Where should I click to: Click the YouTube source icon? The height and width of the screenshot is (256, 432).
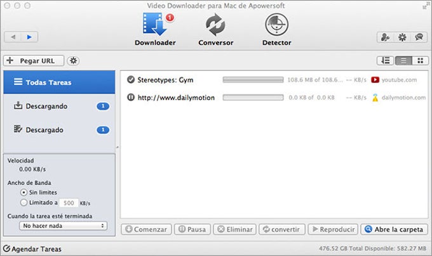tap(375, 80)
